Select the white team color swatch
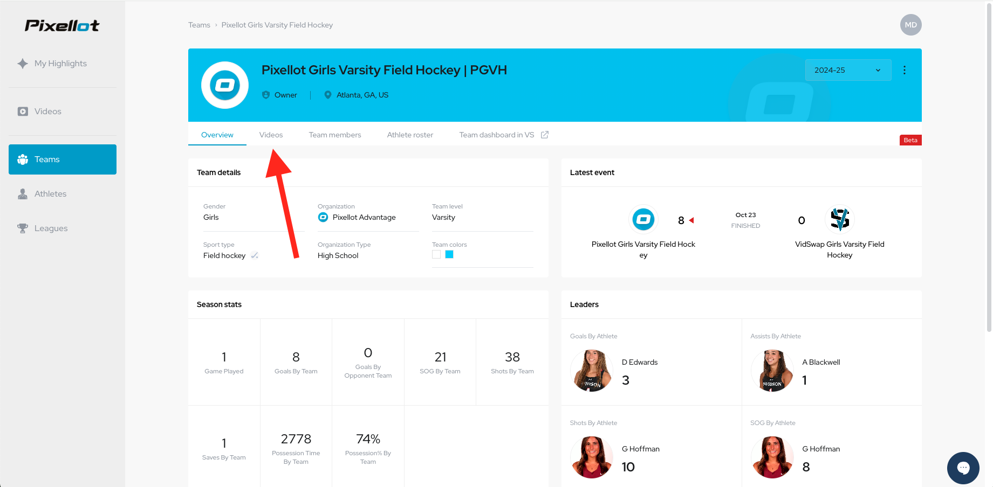993x487 pixels. (436, 254)
